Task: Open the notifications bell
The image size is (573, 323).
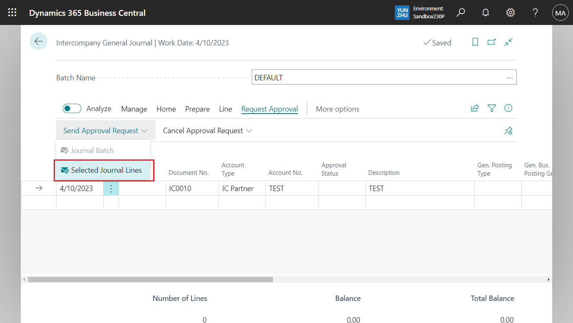Action: [x=485, y=12]
